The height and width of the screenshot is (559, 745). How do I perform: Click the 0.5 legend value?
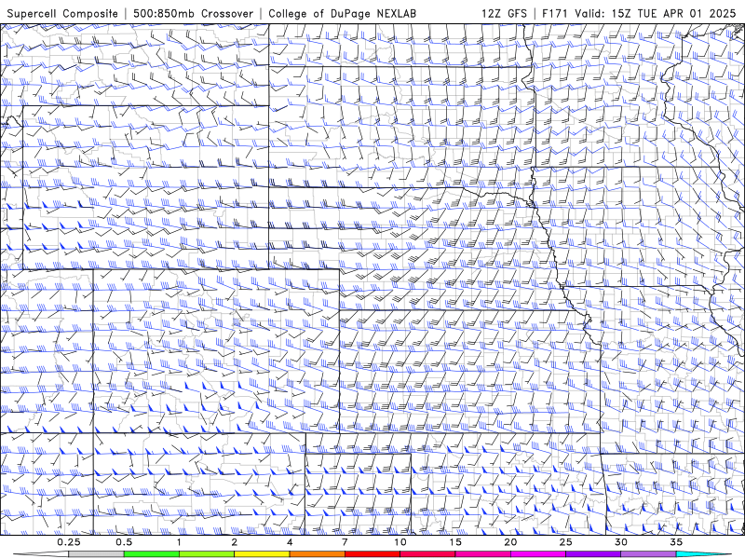124,542
